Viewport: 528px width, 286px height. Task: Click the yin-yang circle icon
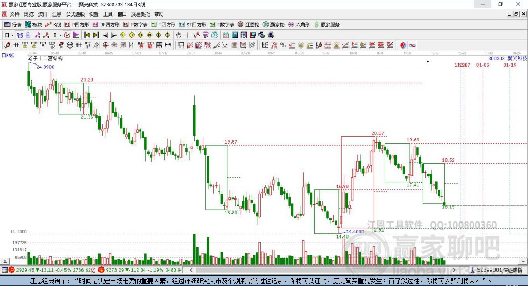(x=403, y=45)
